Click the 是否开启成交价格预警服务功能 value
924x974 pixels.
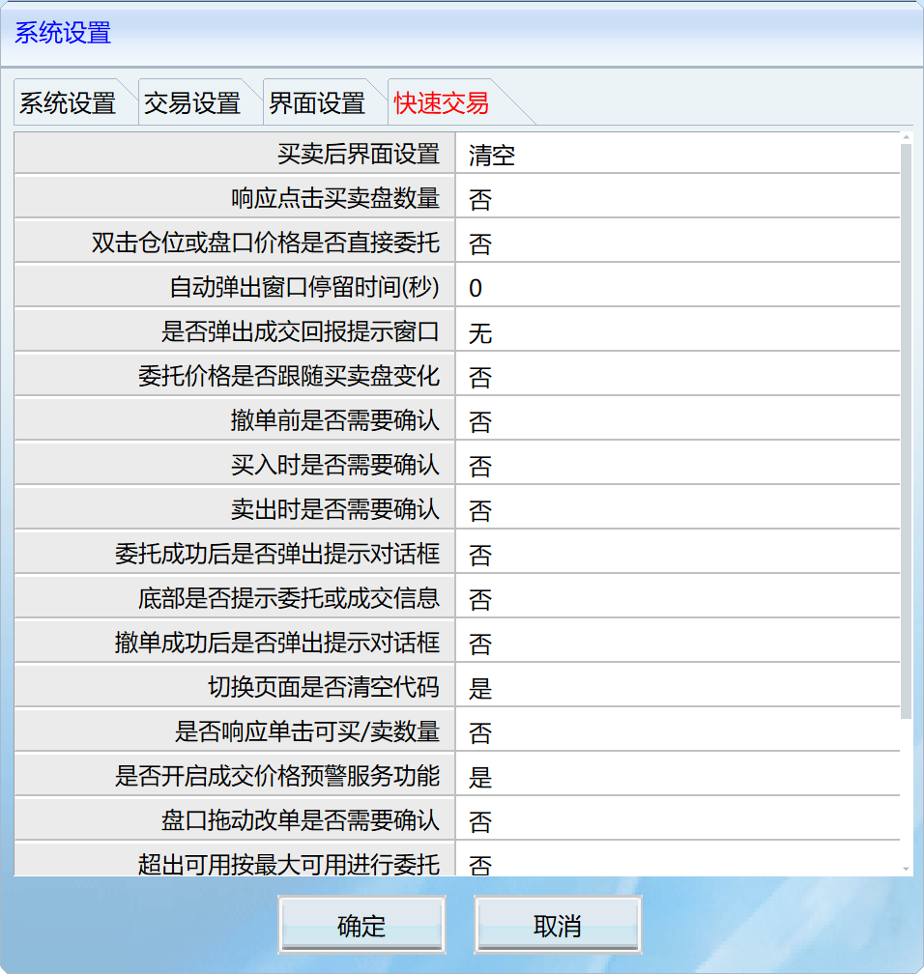pos(677,777)
